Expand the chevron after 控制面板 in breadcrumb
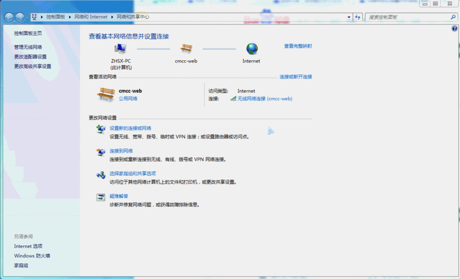 70,17
